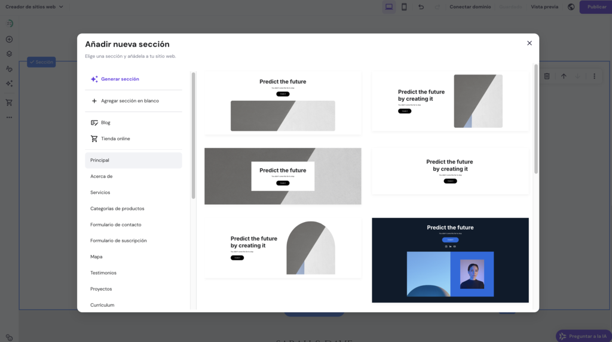This screenshot has height=342, width=612.
Task: Open the Servicios category
Action: pos(133,193)
